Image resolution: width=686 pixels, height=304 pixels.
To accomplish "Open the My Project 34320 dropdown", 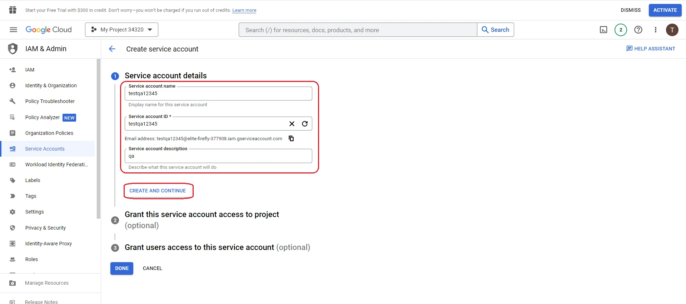I will 121,30.
